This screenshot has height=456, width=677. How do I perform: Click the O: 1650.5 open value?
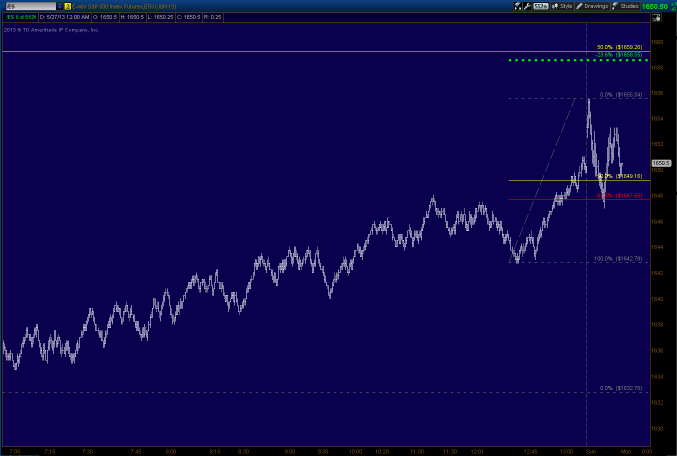[105, 17]
